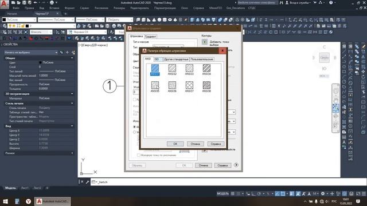Click the Plot printer icon in quick access toolbar
Viewport: 367px width, 206px height.
pyautogui.click(x=52, y=2)
